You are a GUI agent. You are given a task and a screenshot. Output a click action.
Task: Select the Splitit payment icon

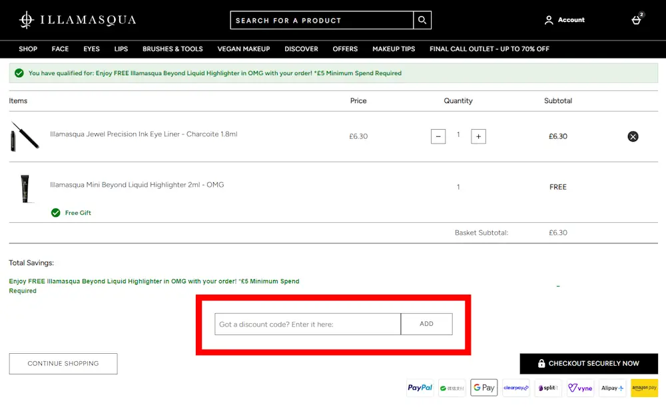point(548,388)
